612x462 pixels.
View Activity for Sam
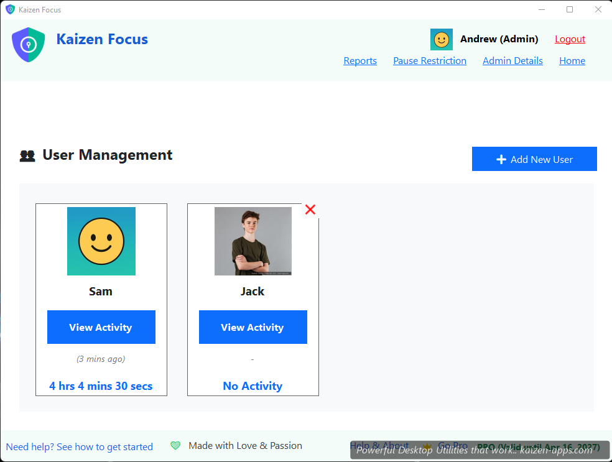101,327
